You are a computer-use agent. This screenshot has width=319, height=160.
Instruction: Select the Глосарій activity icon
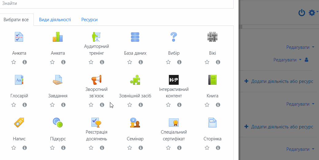19,80
